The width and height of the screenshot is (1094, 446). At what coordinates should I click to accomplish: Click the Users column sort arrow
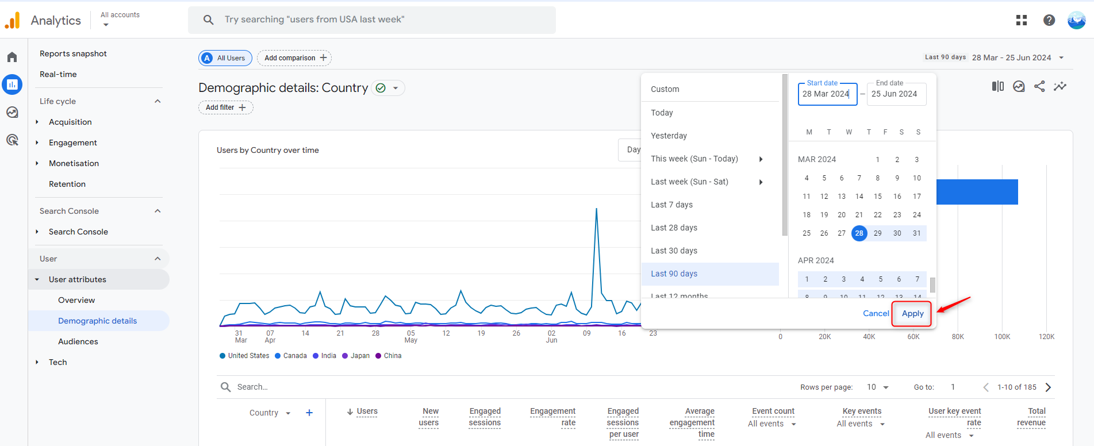350,412
